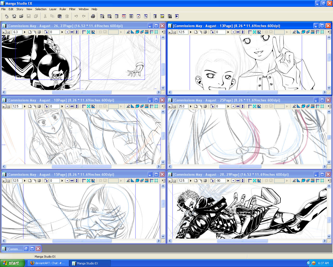This screenshot has width=333, height=267.
Task: Toggle the snap-to-guides icon in 15Page window
Action: (151, 181)
